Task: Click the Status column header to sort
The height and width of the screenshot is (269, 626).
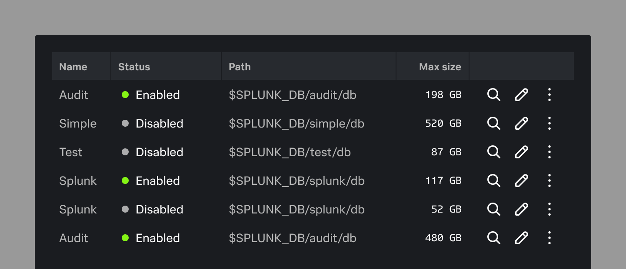Action: click(134, 66)
